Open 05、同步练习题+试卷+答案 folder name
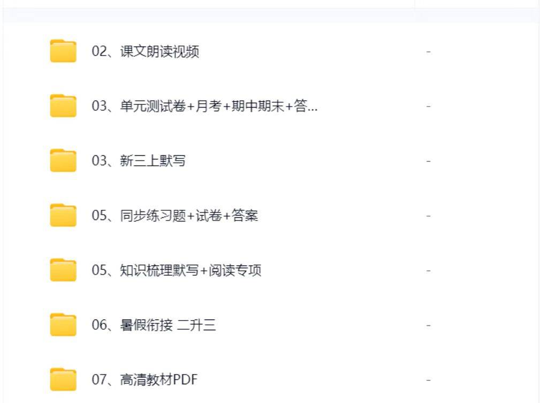This screenshot has width=540, height=403. click(175, 216)
